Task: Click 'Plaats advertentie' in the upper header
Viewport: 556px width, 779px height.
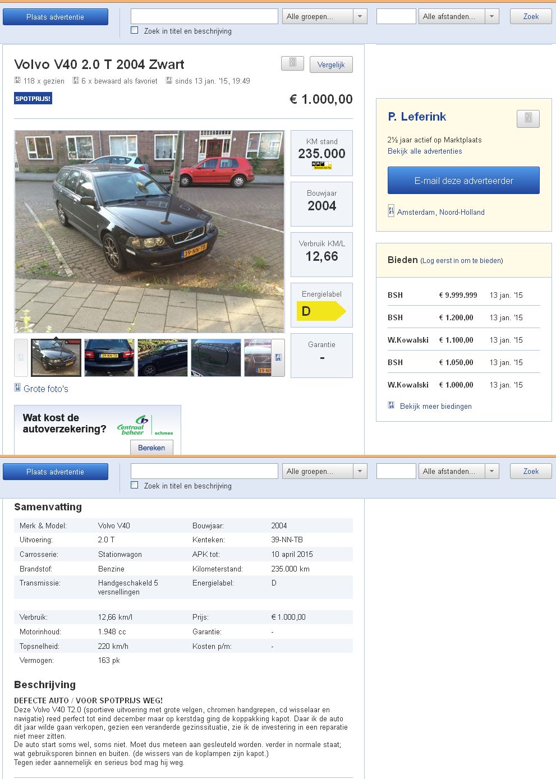Action: (56, 17)
